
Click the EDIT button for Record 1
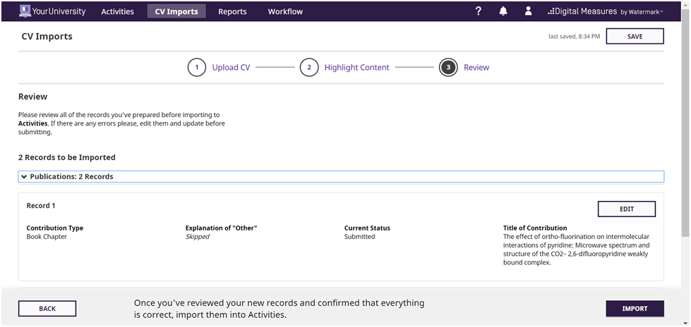point(626,209)
